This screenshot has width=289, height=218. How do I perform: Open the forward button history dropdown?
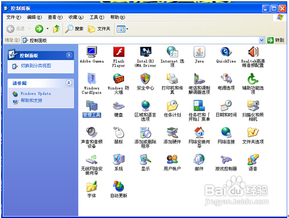tap(47, 29)
